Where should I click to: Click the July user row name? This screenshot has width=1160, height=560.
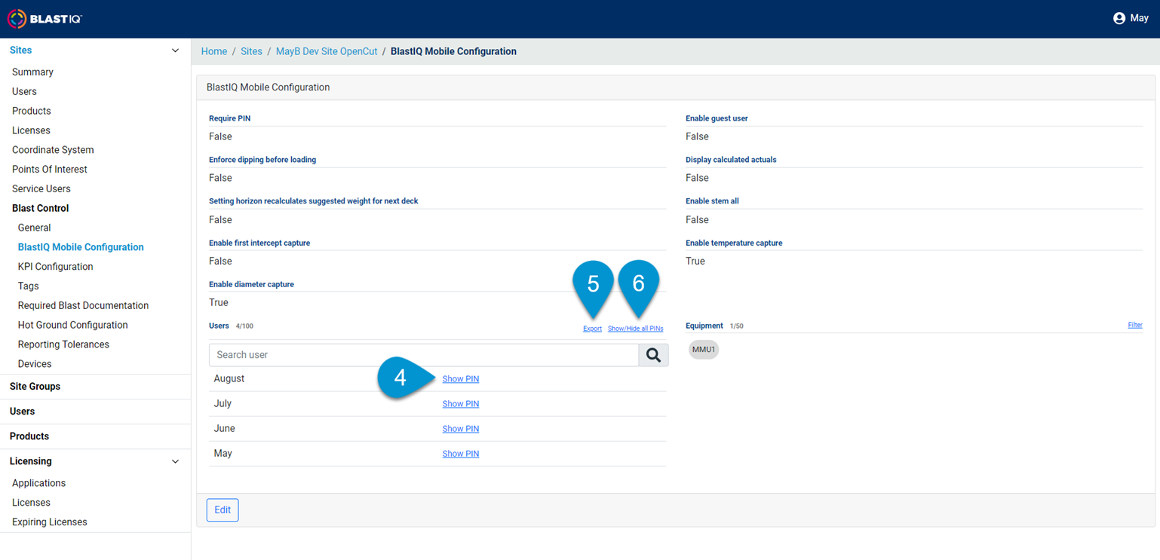222,404
